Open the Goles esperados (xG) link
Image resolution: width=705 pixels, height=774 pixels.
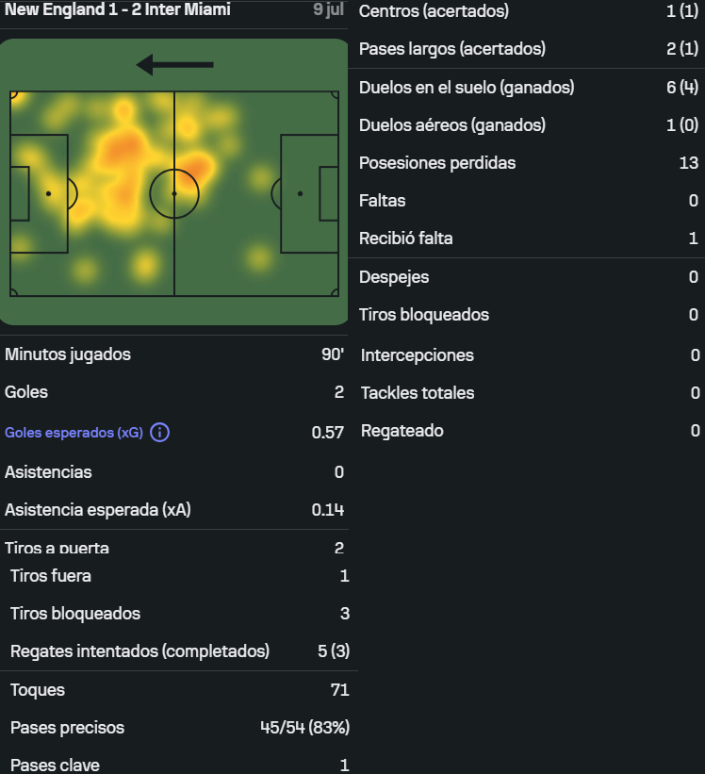(x=74, y=433)
